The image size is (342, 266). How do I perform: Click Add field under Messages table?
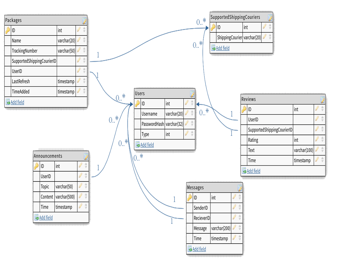point(199,249)
